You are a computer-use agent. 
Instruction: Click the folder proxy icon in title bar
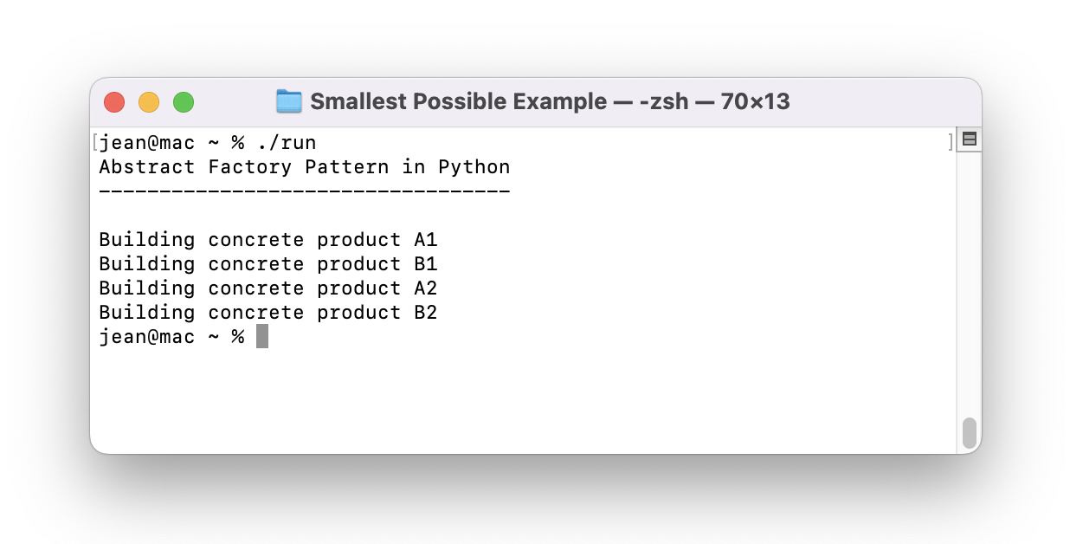click(x=288, y=101)
